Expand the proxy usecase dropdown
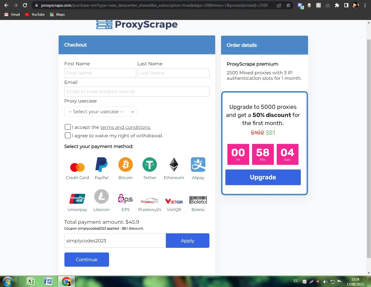This screenshot has width=371, height=287. coord(101,112)
